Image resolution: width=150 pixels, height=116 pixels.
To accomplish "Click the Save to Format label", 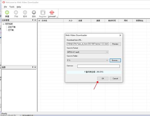I will [73, 48].
